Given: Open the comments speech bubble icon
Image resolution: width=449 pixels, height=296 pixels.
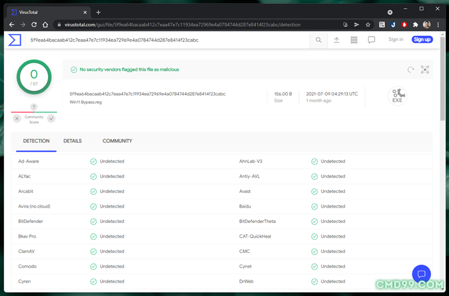Looking at the screenshot, I should (x=371, y=40).
